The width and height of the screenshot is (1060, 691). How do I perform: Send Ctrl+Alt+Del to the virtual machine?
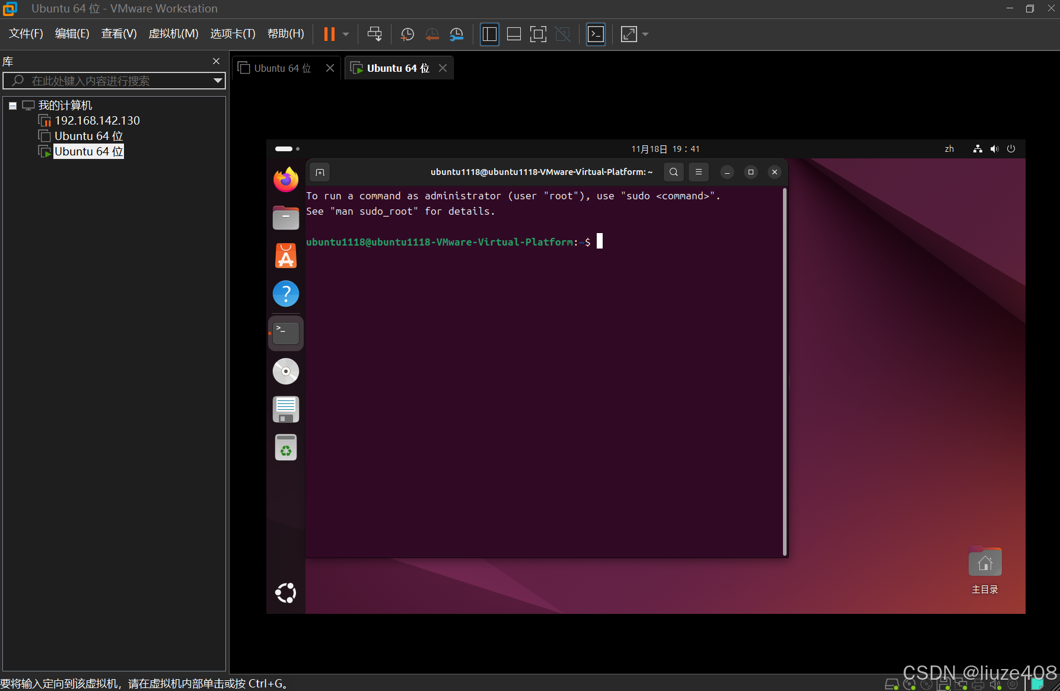click(x=374, y=34)
